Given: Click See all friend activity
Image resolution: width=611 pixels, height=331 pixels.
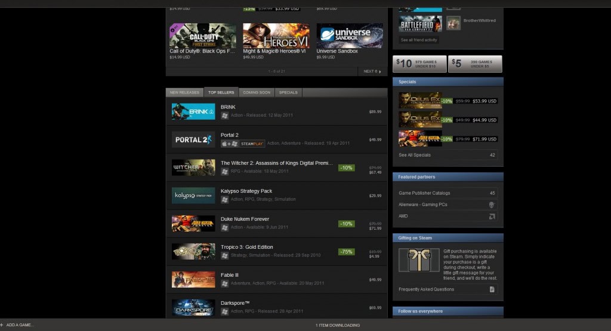Looking at the screenshot, I should pos(419,40).
